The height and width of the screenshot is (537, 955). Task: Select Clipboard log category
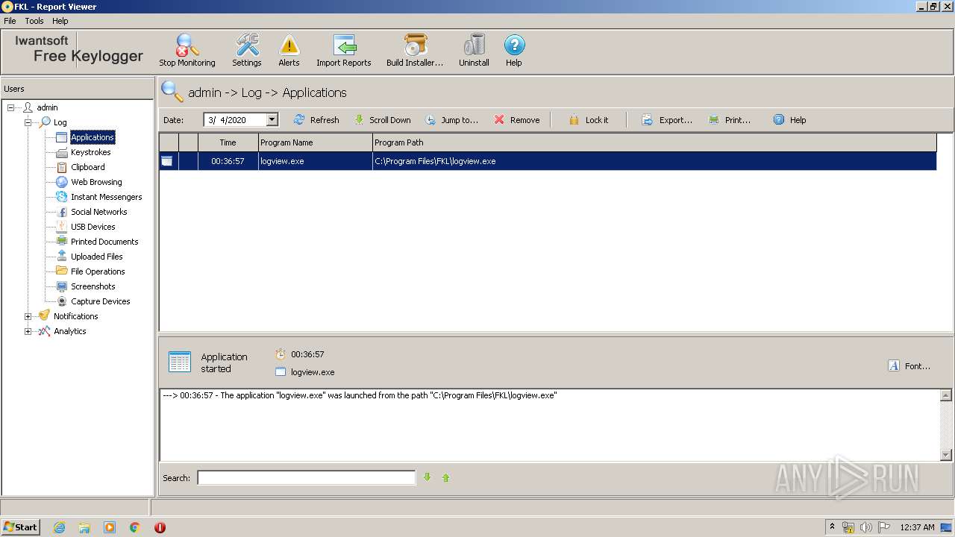coord(87,167)
